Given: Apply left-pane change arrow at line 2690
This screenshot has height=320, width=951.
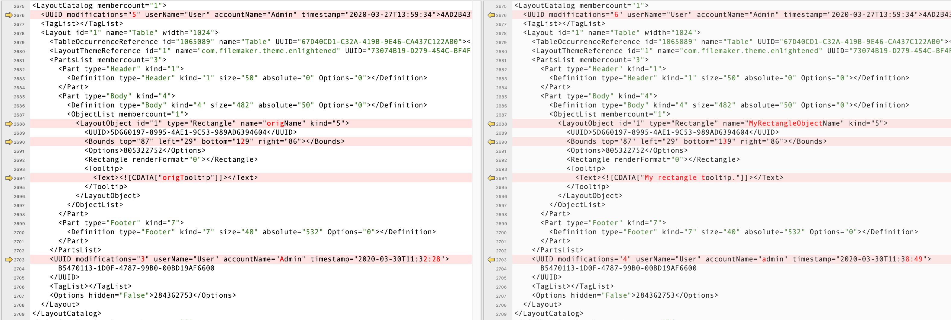Looking at the screenshot, I should (x=9, y=142).
